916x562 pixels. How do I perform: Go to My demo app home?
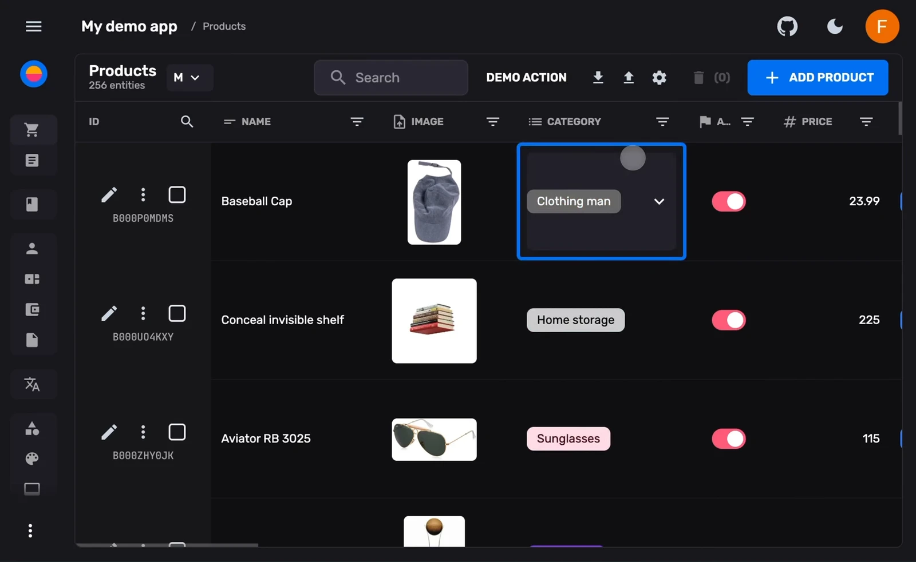point(129,26)
